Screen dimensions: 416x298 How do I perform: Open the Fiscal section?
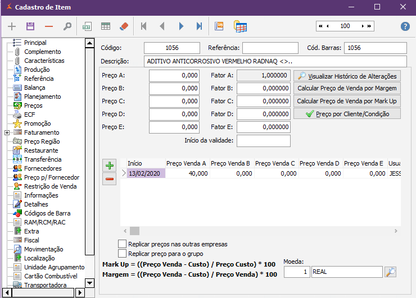click(x=31, y=240)
